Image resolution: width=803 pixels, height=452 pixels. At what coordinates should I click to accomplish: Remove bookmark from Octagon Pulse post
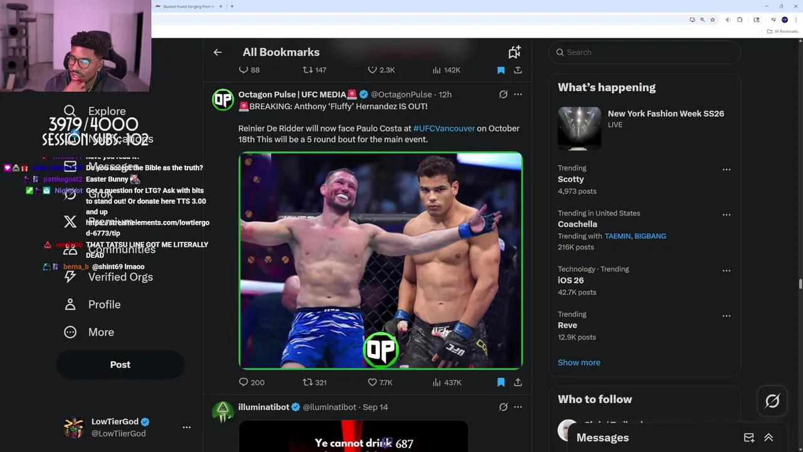(x=501, y=382)
